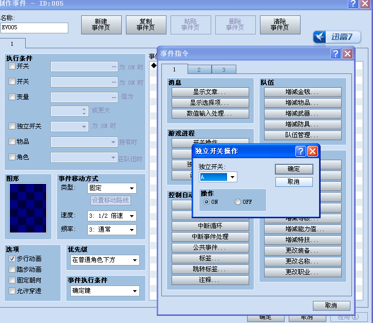Enable the 固定朝向 option

12,280
